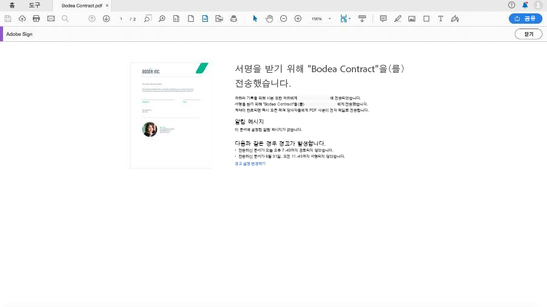Screen dimensions: 547x307
Task: Click the save file icon
Action: [8, 19]
